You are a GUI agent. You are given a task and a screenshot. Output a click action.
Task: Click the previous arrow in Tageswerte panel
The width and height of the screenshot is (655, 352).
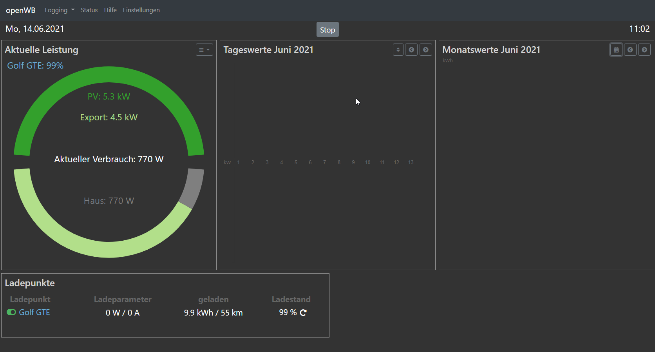(411, 50)
